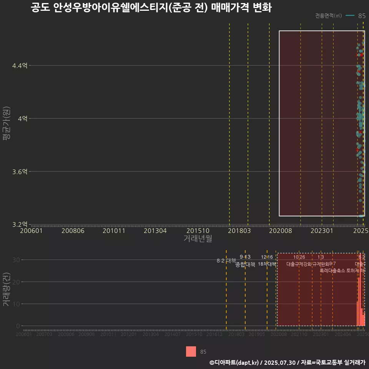369x369 pixels.
Task: Click the 3.2억 price axis label
Action: [20, 224]
